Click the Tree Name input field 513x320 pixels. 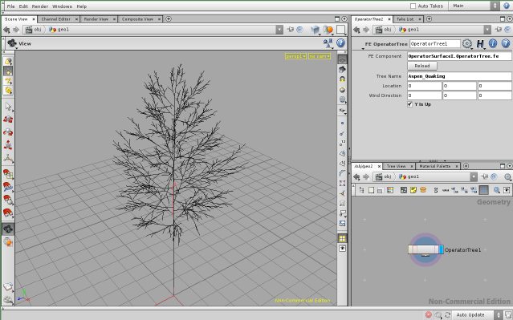coord(459,76)
